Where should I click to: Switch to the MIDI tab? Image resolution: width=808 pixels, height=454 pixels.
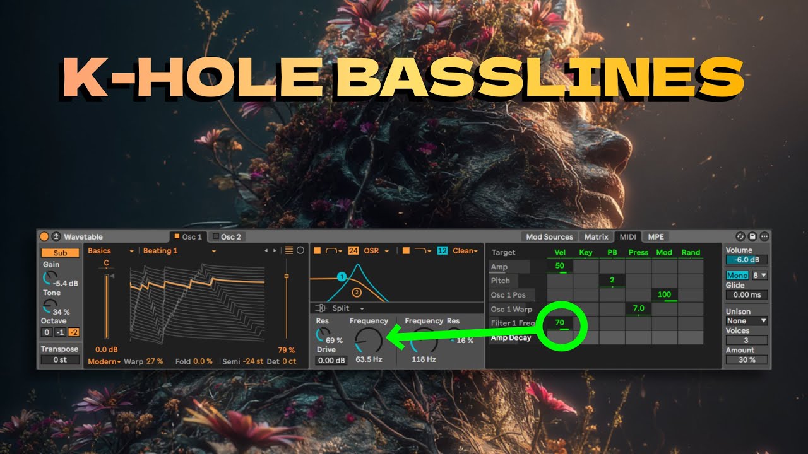(627, 236)
